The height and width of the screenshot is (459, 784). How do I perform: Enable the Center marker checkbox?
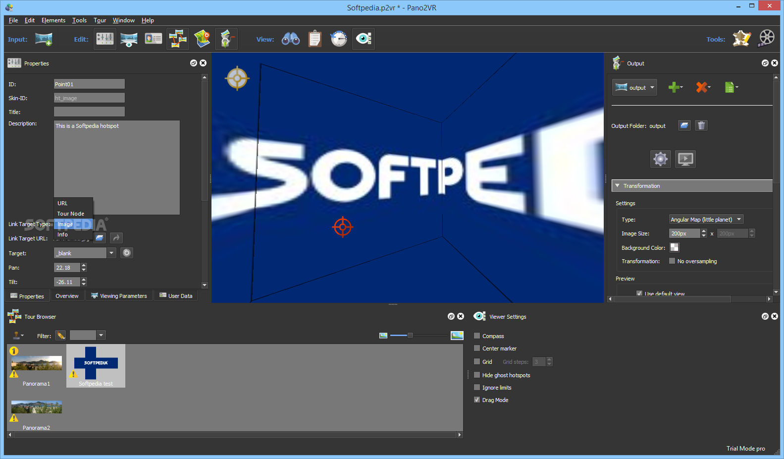coord(477,348)
